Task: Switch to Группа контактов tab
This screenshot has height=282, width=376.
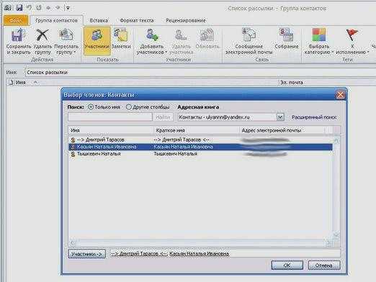Action: click(x=56, y=20)
